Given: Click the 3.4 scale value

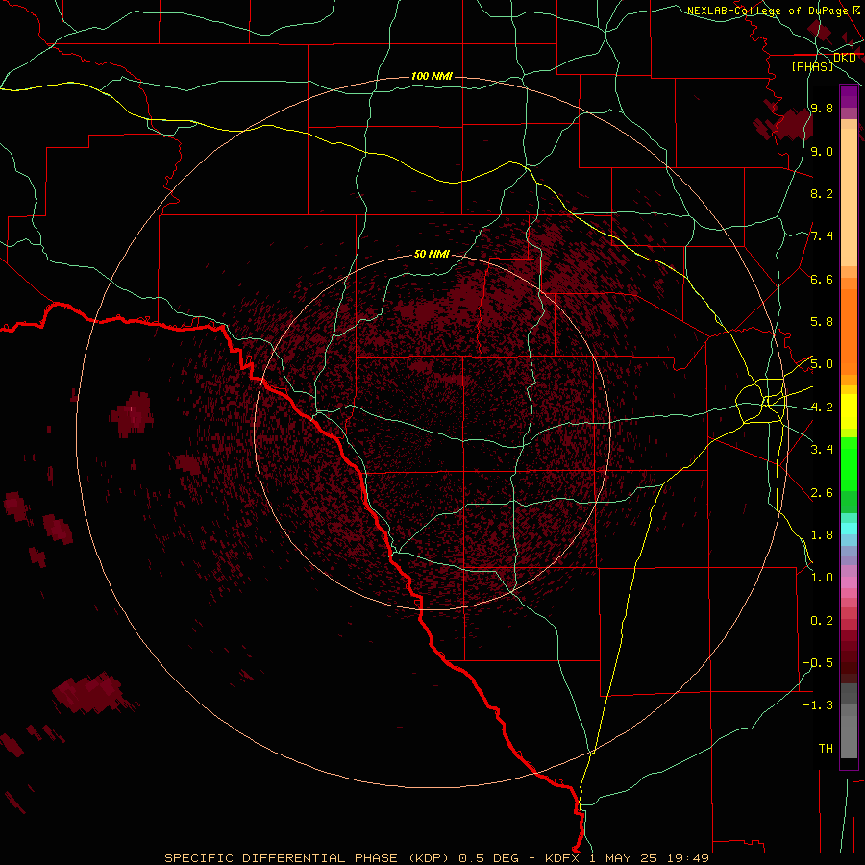Looking at the screenshot, I should point(822,450).
